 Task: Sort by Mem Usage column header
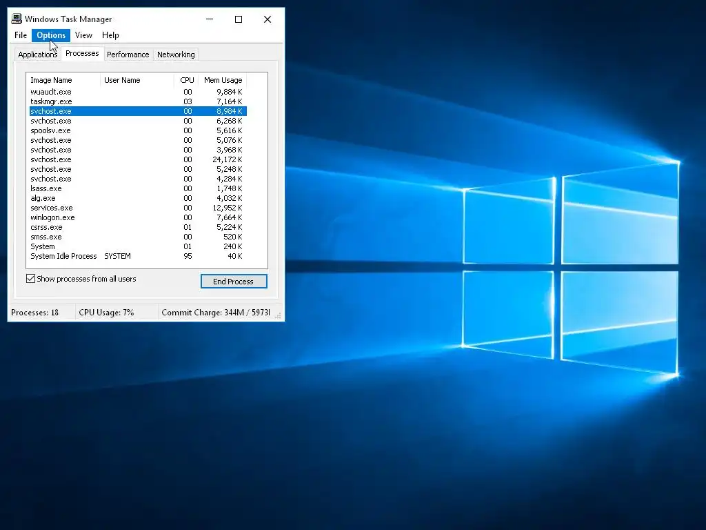point(223,80)
